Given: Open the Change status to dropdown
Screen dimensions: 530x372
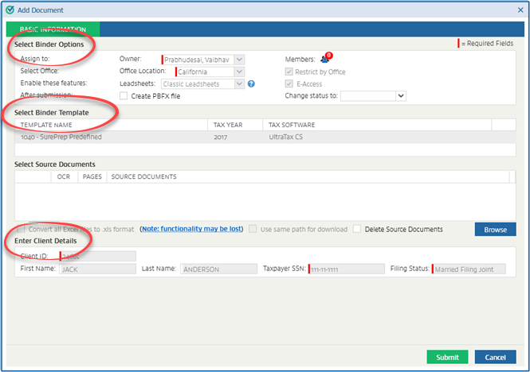Looking at the screenshot, I should tap(401, 96).
